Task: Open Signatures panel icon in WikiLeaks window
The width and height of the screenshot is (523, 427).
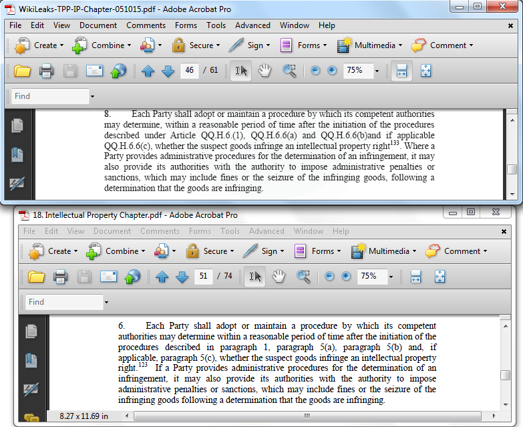Action: (17, 183)
